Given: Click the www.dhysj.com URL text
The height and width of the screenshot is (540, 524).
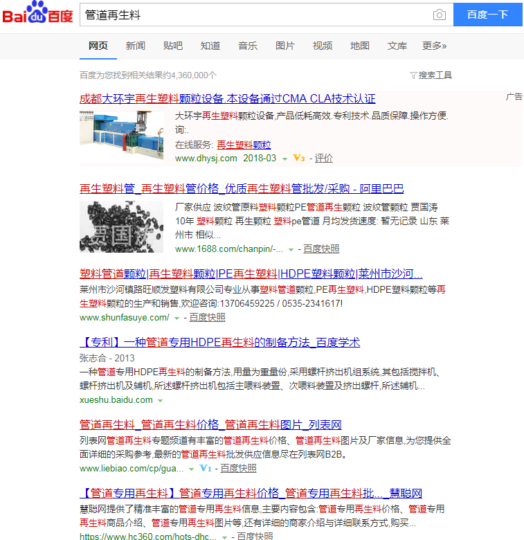Looking at the screenshot, I should click(206, 159).
